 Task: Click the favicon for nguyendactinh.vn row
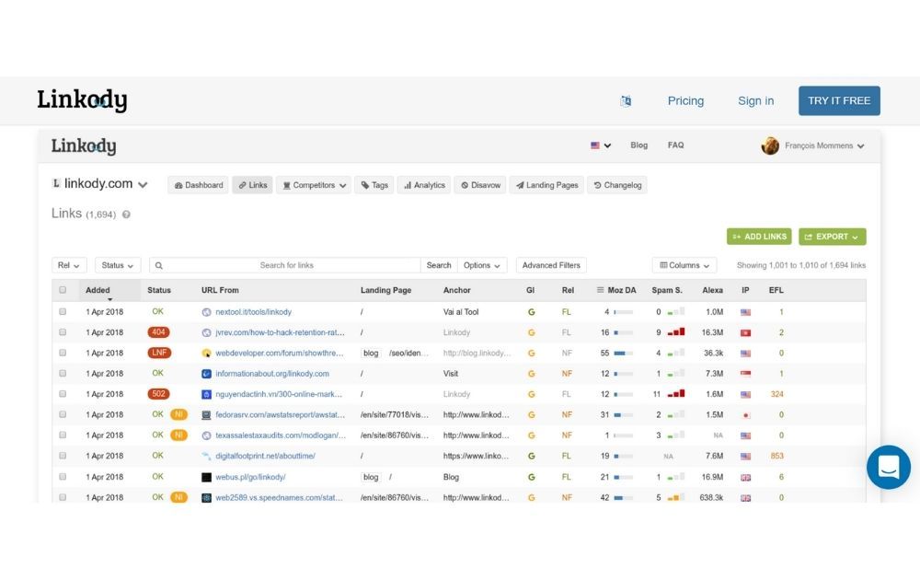tap(206, 395)
